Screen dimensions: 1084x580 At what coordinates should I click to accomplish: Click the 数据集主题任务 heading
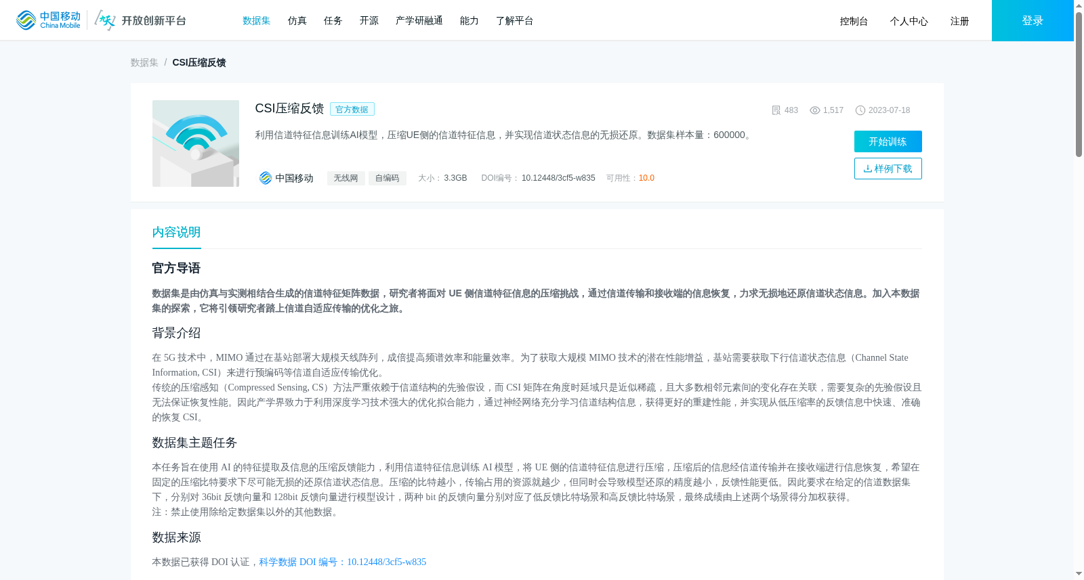(195, 443)
